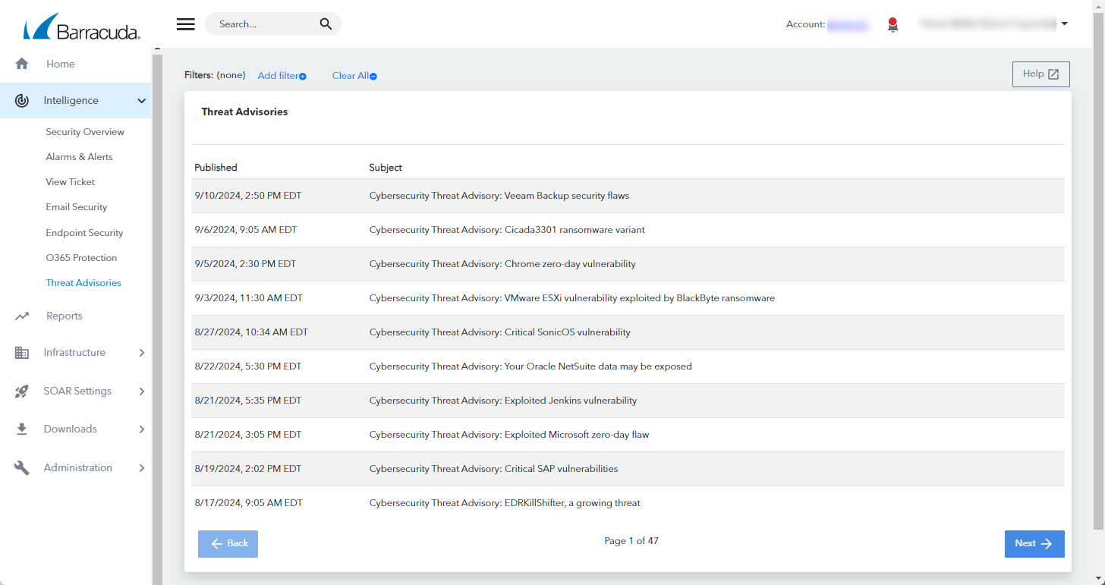Click the Clear All link
1105x585 pixels.
pyautogui.click(x=350, y=76)
